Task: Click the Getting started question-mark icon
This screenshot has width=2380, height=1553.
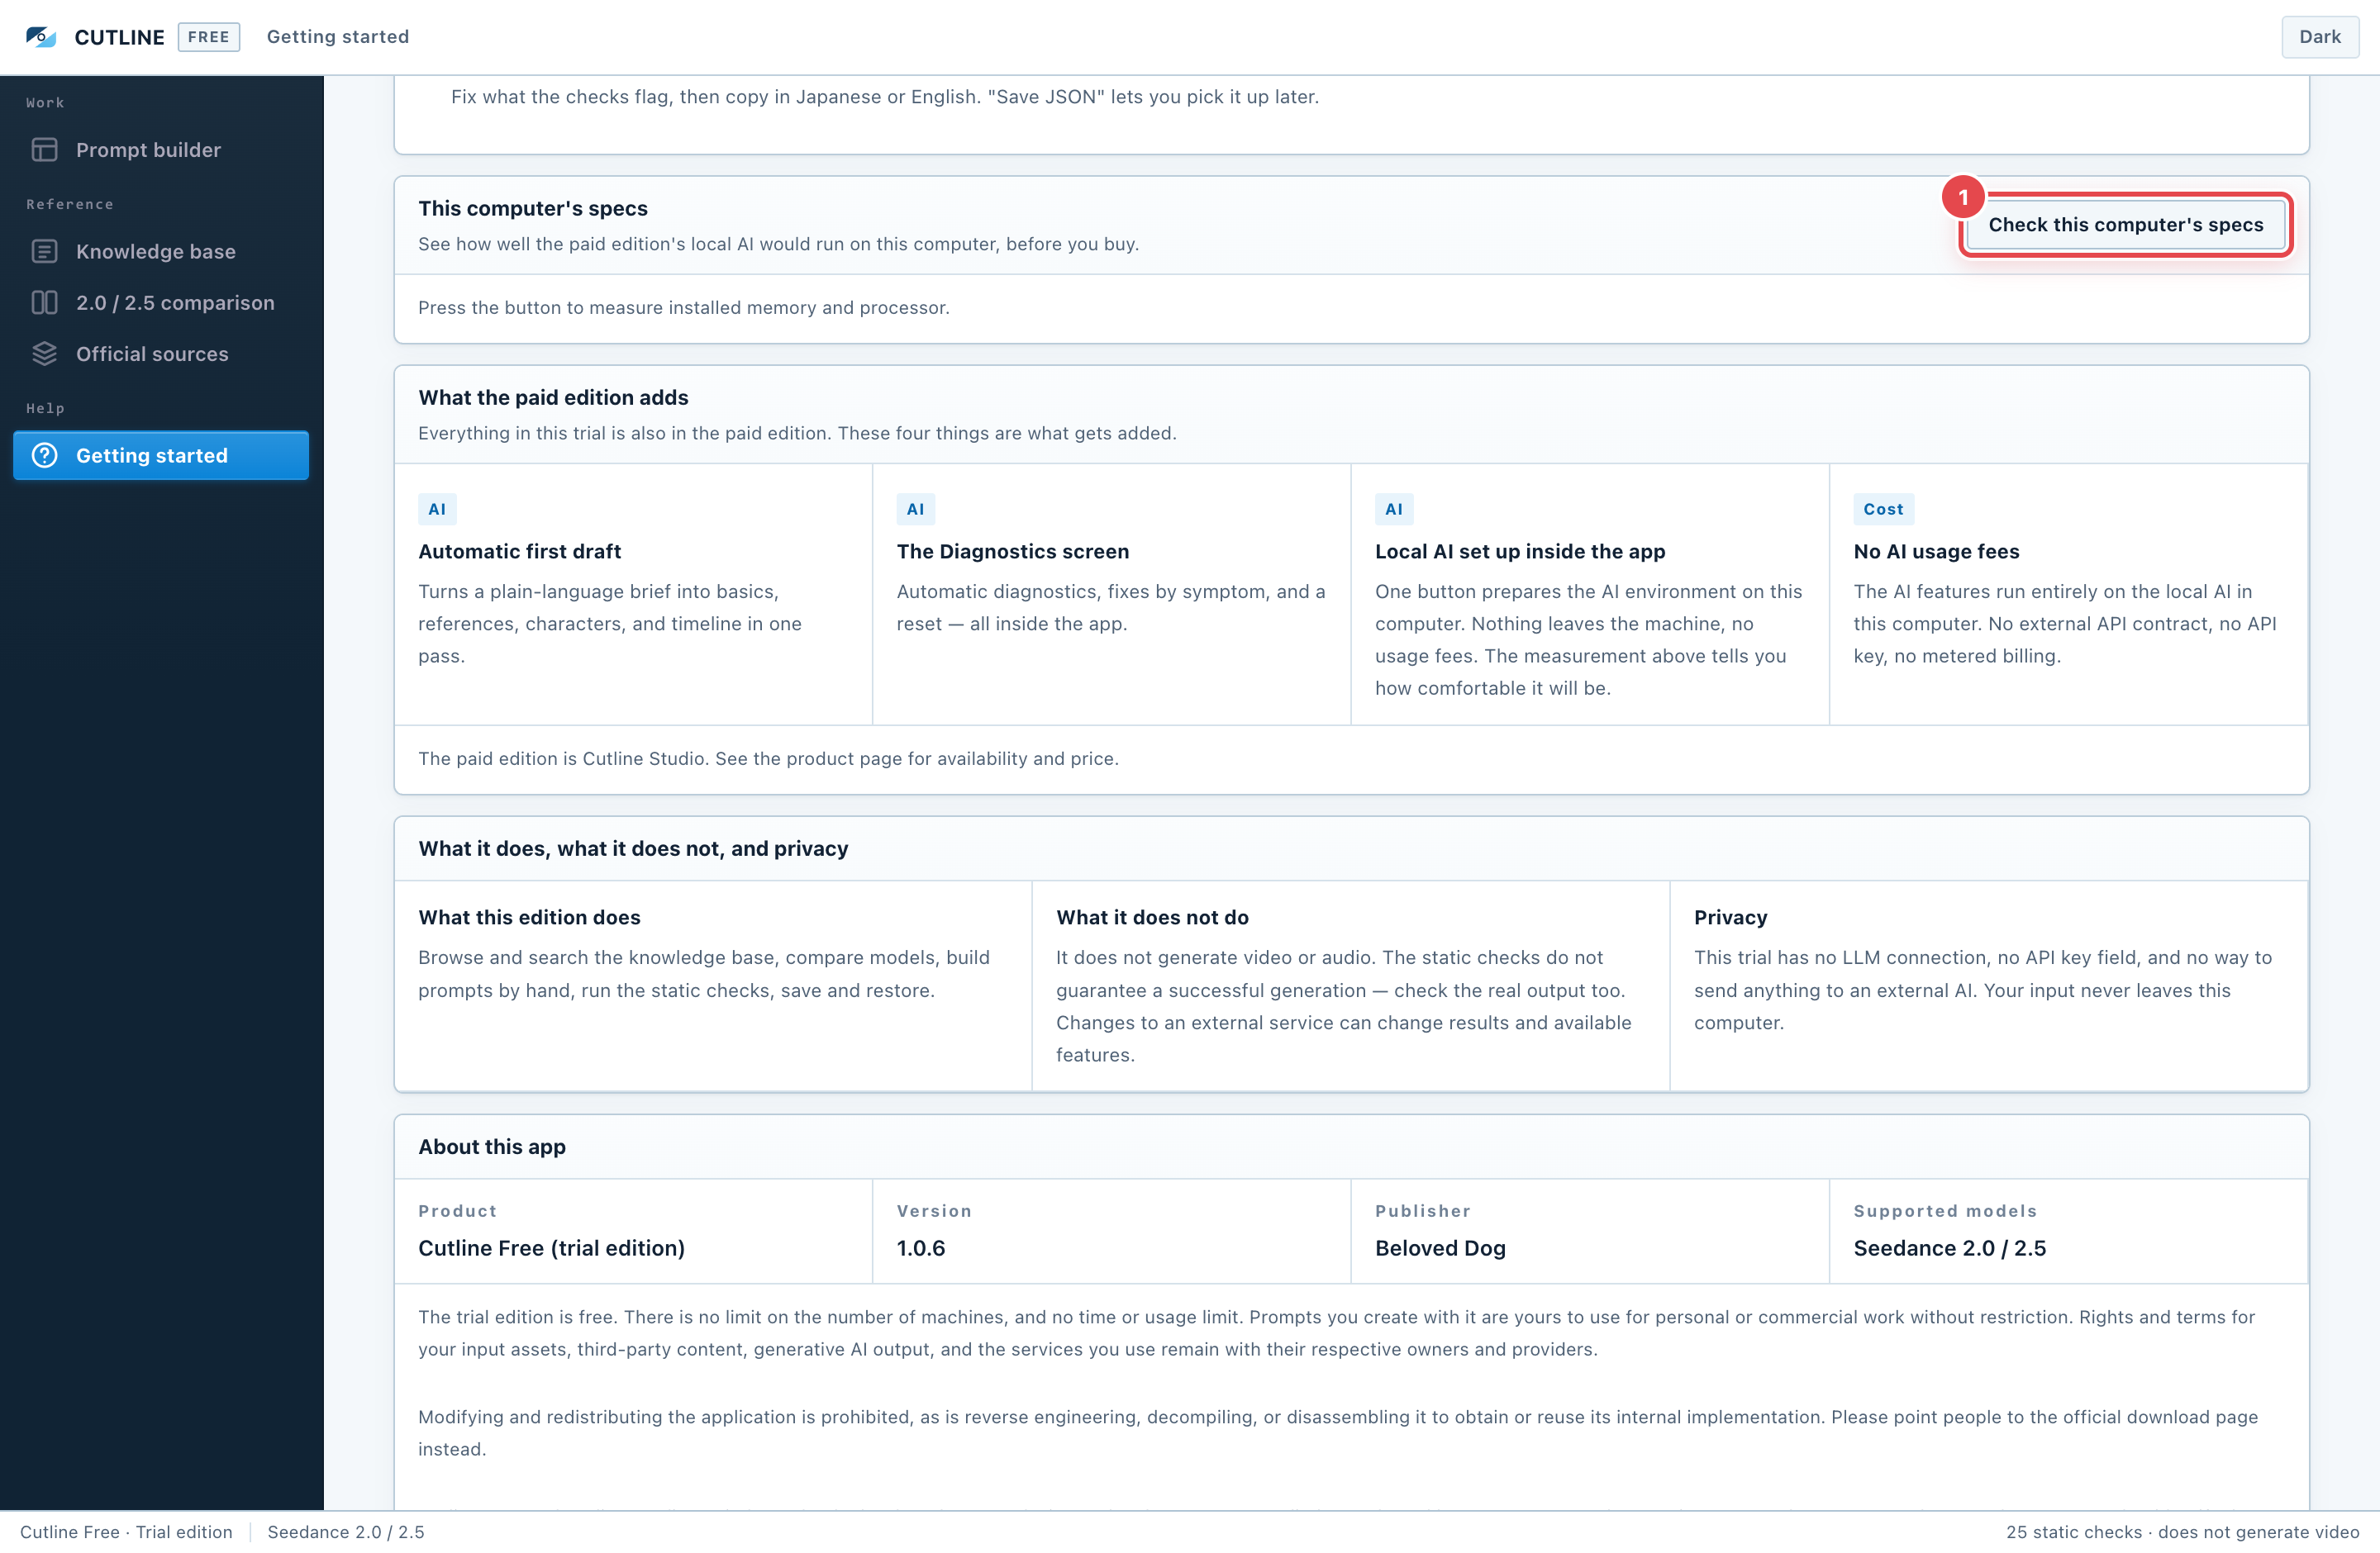Action: tap(44, 456)
